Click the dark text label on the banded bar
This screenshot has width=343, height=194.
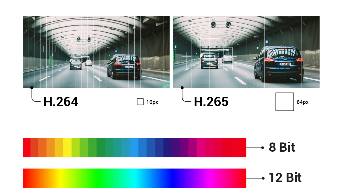270,150
